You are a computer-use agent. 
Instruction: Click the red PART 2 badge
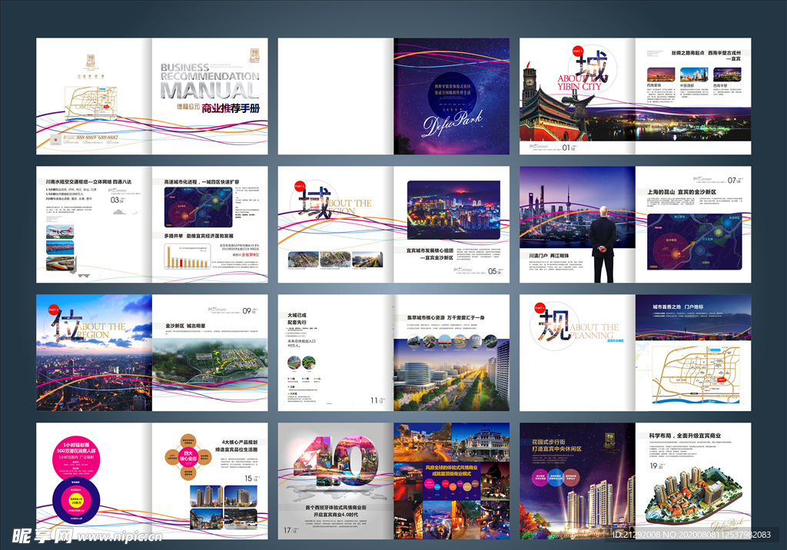click(x=300, y=186)
